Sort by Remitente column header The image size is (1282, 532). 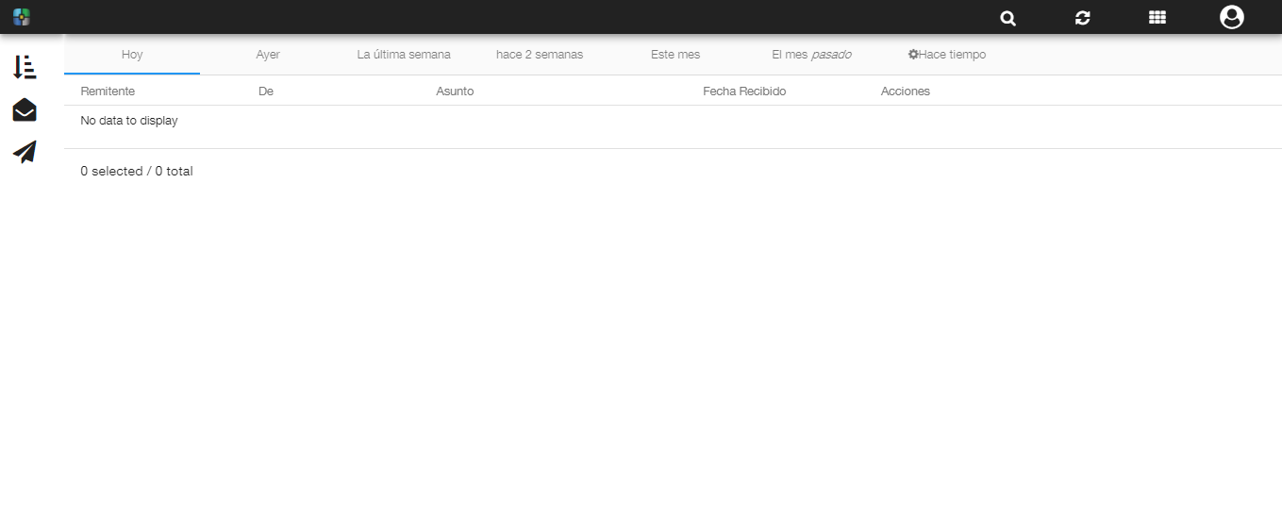pyautogui.click(x=108, y=91)
